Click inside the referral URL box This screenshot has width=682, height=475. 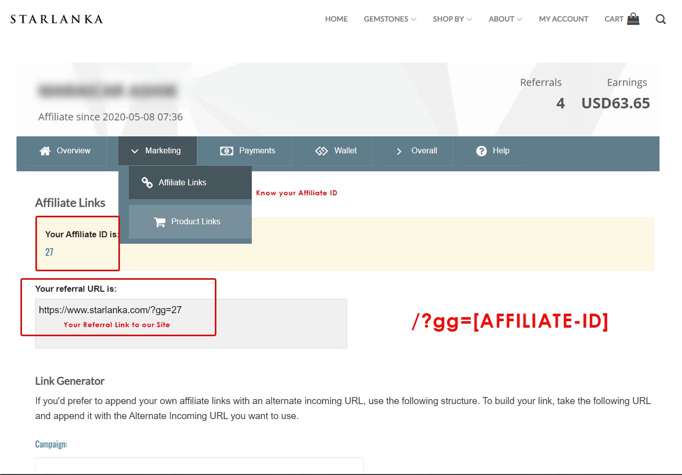191,323
